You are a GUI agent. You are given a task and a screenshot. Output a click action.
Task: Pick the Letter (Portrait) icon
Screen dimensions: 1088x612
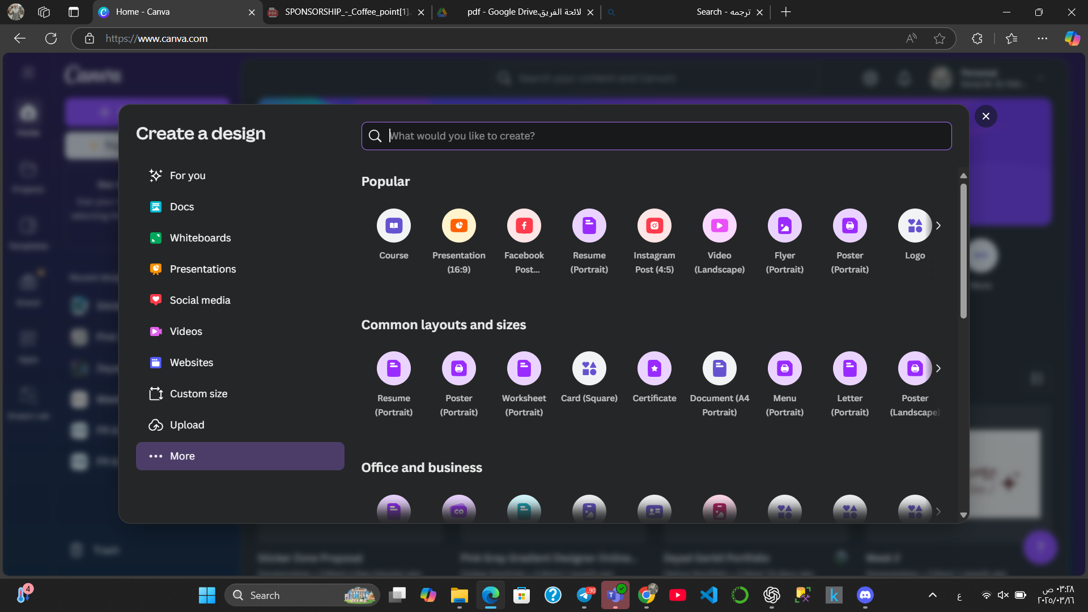click(849, 368)
